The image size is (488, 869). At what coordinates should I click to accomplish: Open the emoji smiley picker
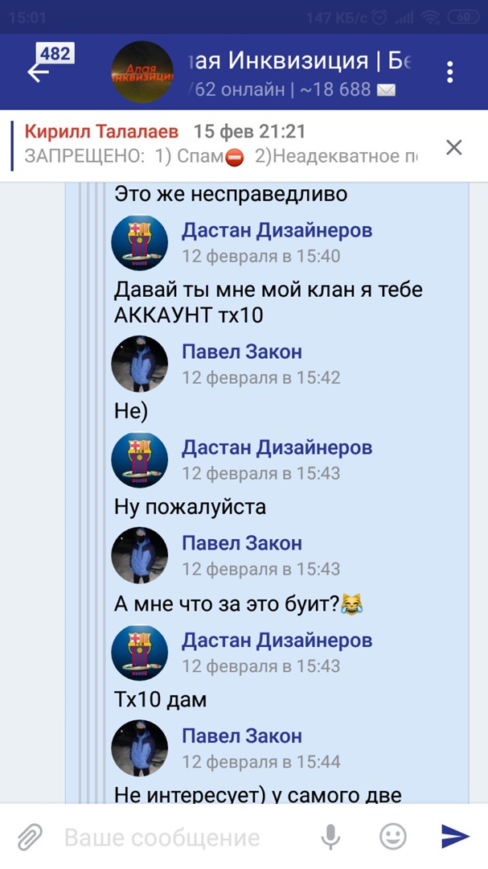click(x=392, y=836)
